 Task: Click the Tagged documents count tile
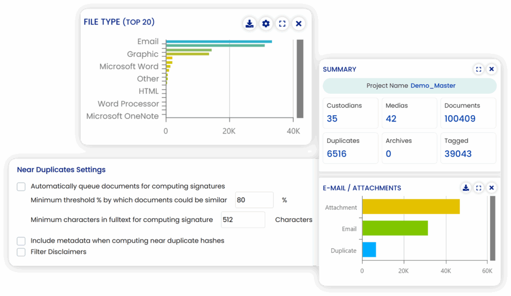coord(468,148)
